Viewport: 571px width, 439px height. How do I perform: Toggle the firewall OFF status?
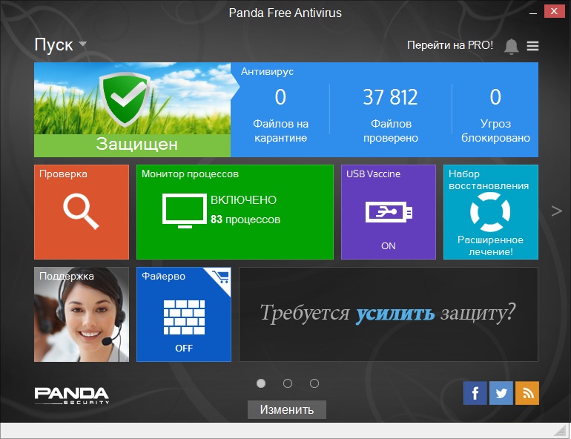(x=184, y=349)
